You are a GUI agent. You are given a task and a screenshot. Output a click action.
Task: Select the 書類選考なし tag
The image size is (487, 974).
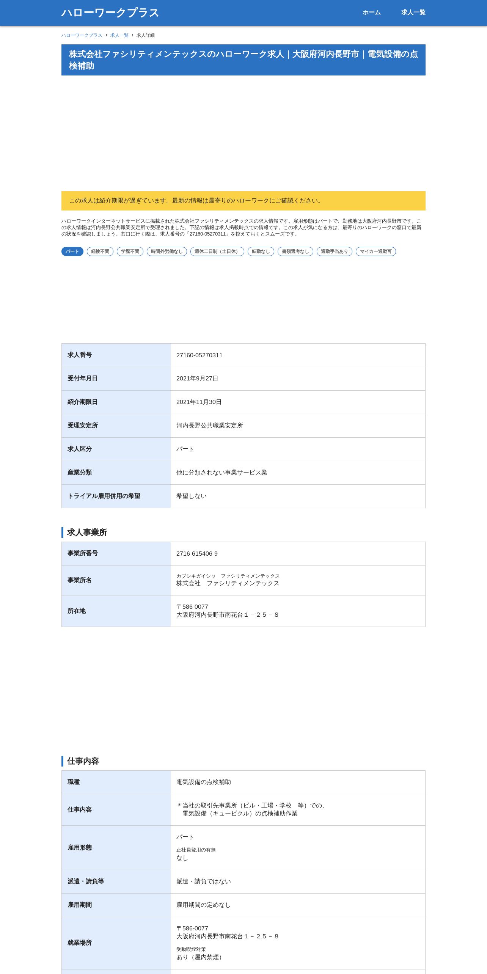[x=295, y=251]
